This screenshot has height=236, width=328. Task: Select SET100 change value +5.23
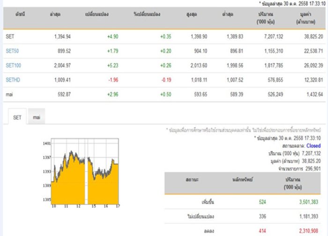coord(113,66)
